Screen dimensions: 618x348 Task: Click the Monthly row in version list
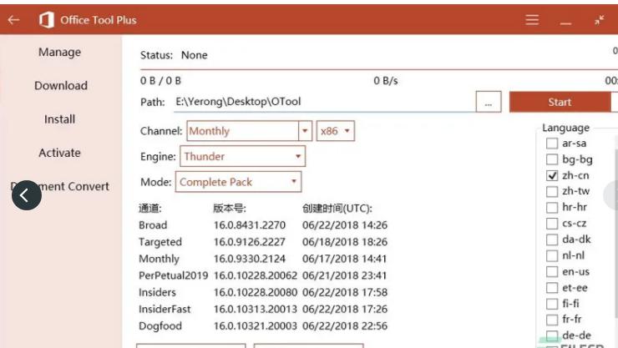(263, 259)
